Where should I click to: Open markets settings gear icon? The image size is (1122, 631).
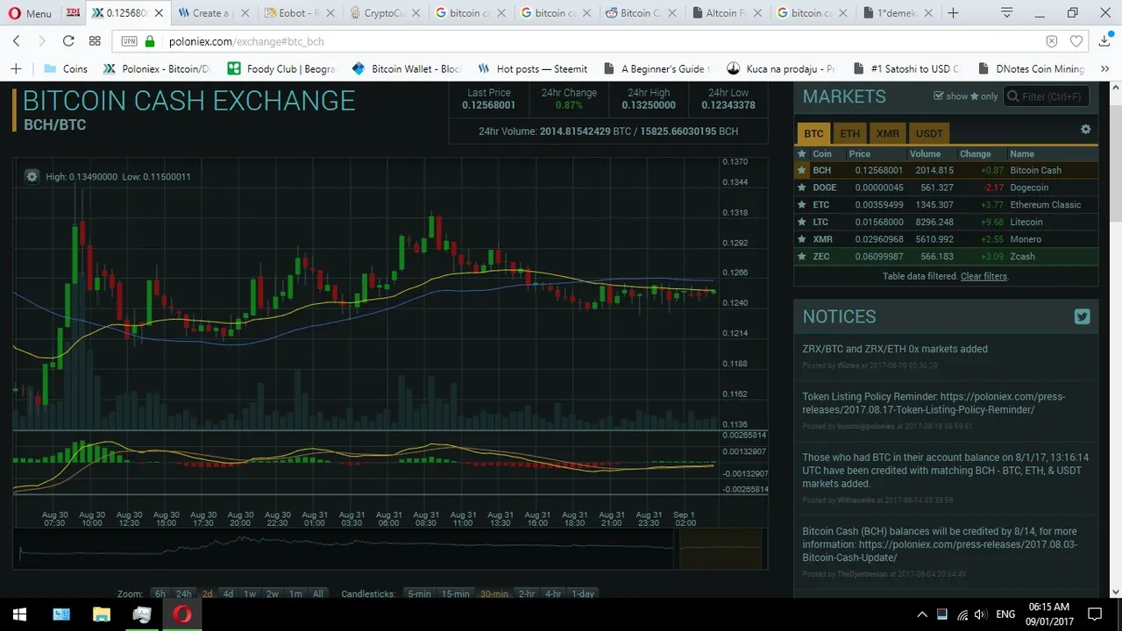(x=1085, y=129)
